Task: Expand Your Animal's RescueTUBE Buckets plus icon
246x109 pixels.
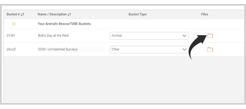Action: 14,24
